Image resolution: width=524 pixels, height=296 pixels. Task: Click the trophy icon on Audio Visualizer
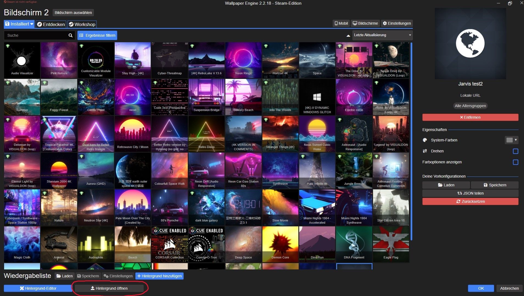(8, 46)
